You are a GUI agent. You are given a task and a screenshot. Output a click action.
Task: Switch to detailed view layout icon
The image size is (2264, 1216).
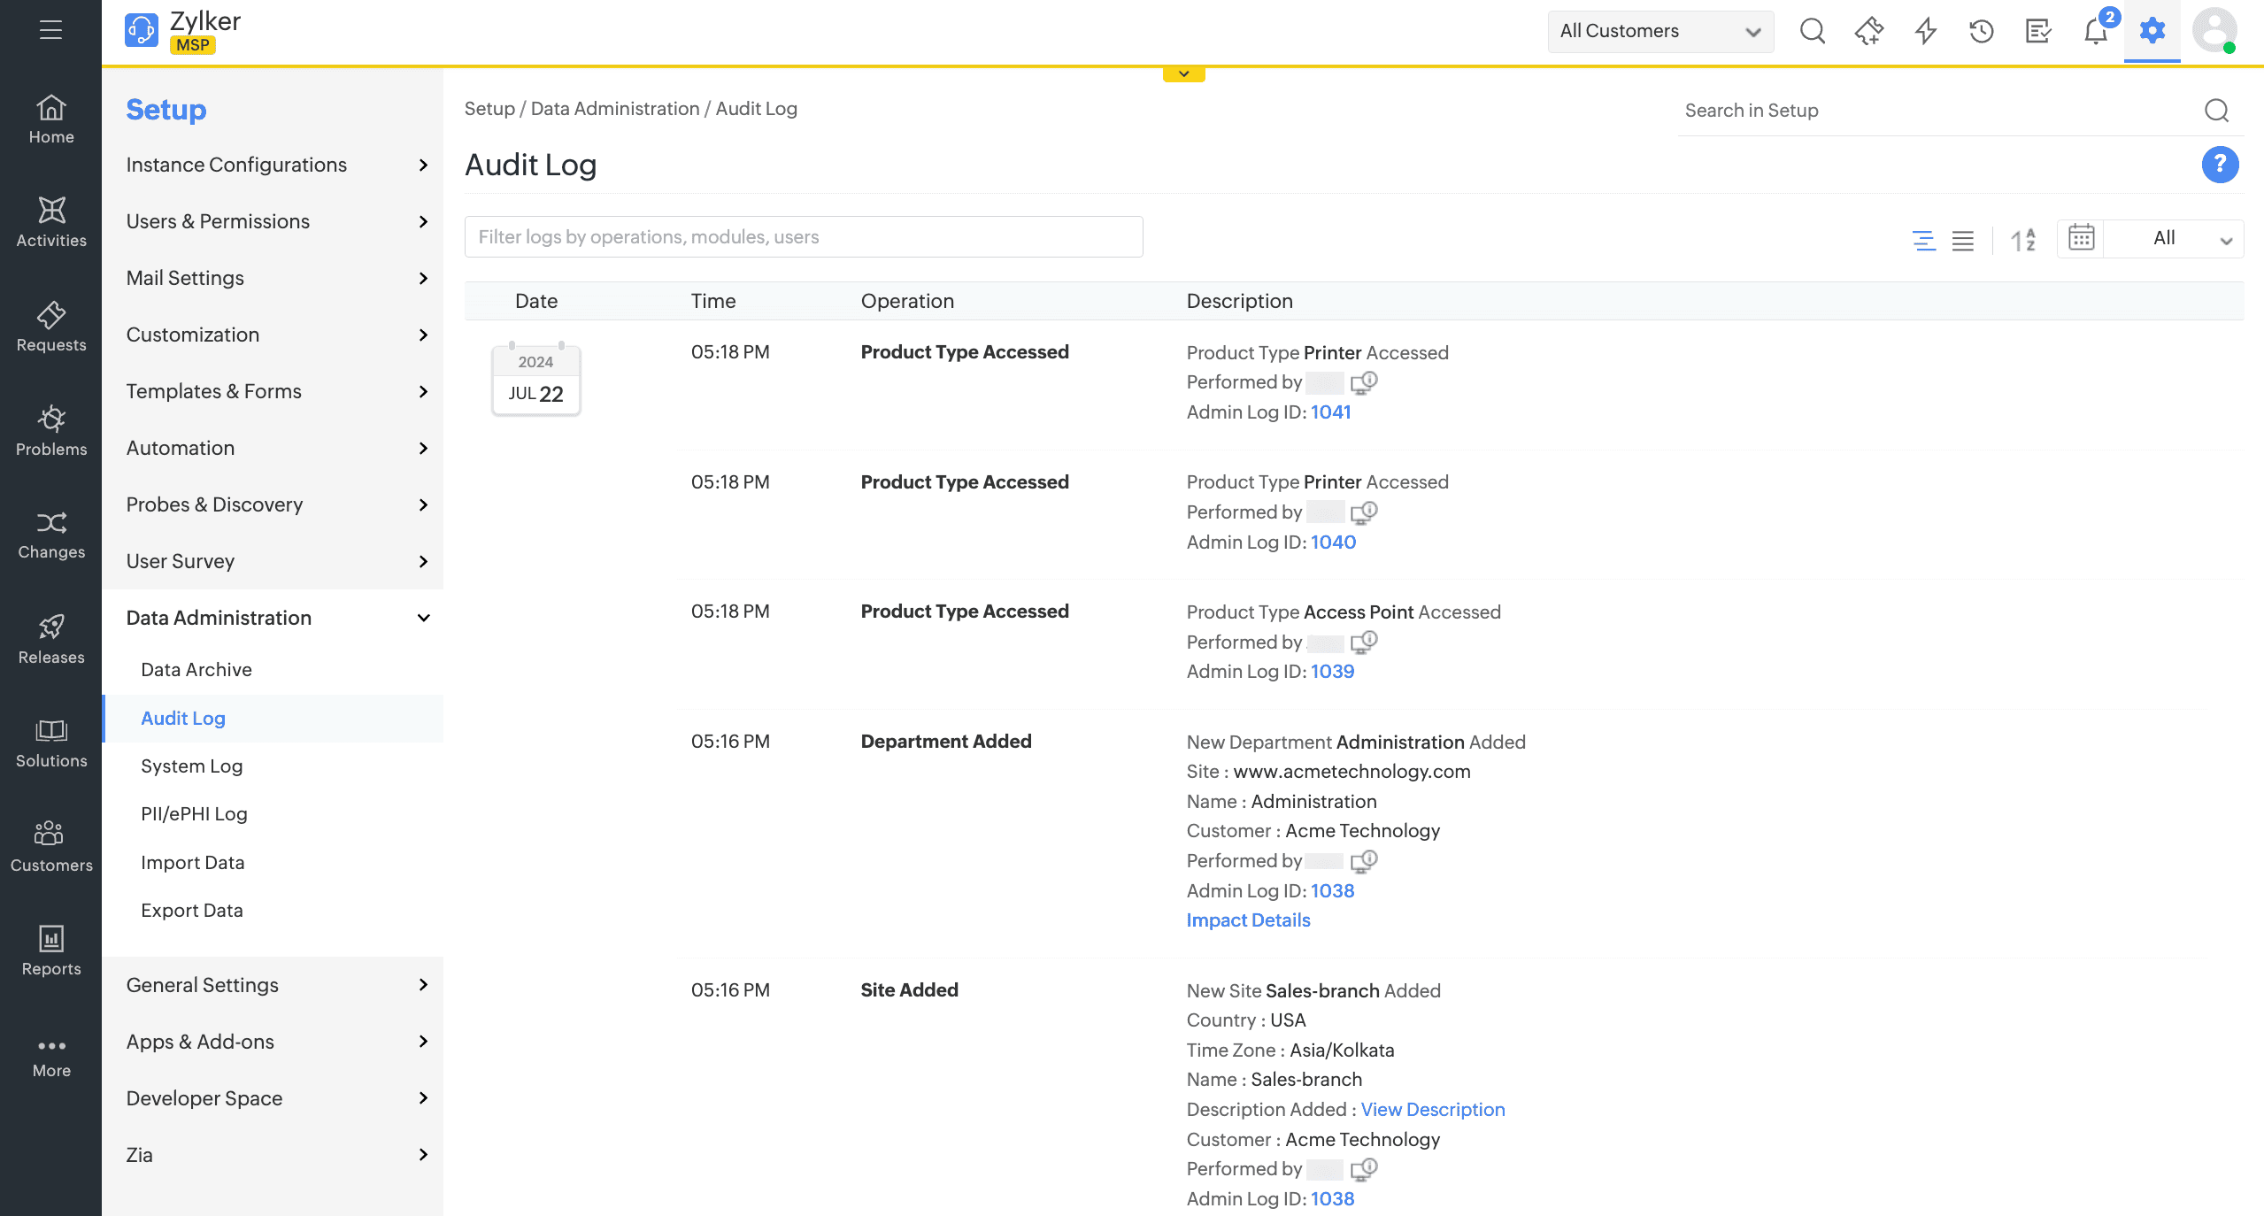(x=1923, y=240)
